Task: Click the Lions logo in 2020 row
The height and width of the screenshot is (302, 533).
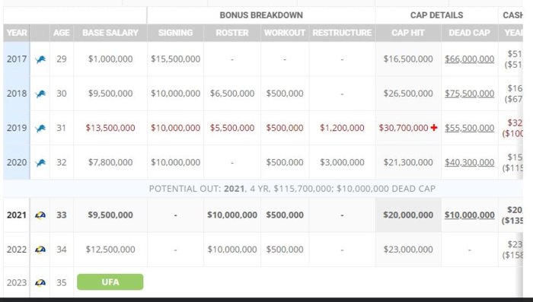Action: [40, 163]
